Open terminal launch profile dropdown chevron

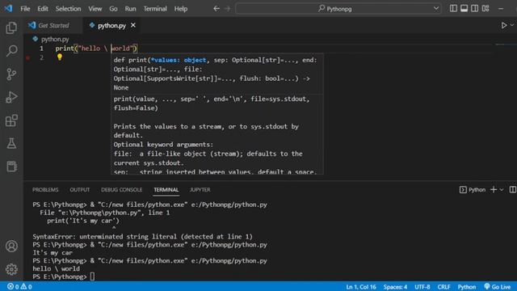502,190
